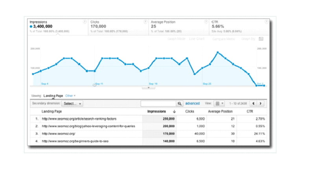Viewport: 322px width, 181px height.
Task: Click the Sep 25 axis label
Action: click(x=207, y=84)
